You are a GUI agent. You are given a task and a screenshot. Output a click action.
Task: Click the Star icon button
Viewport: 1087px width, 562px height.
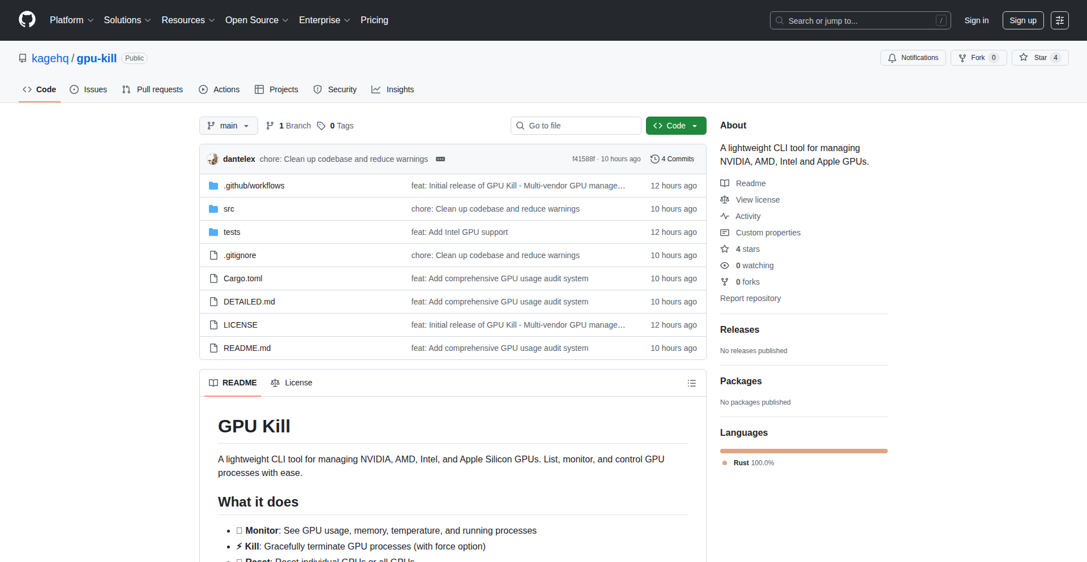[x=1040, y=58]
